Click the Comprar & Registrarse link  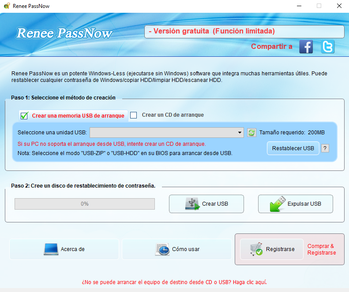(x=322, y=249)
